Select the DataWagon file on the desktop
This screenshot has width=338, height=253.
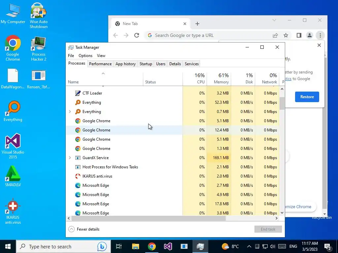click(x=13, y=79)
